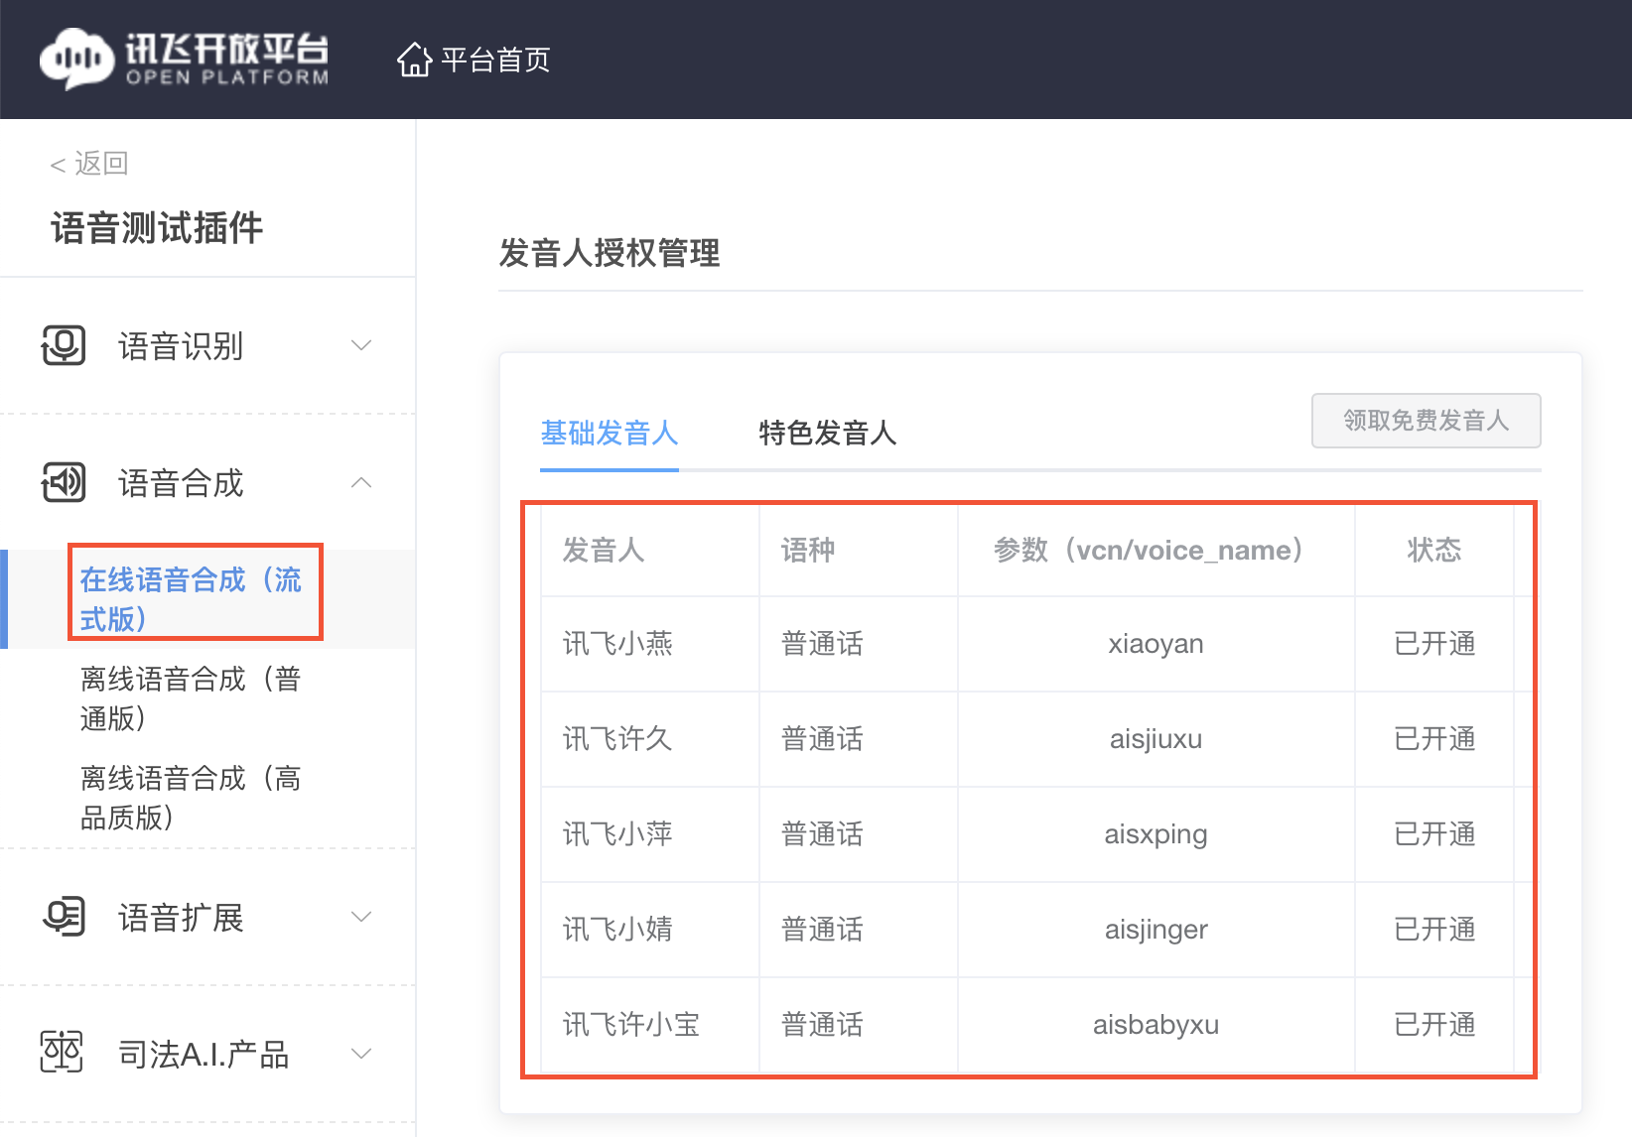Click the aisxping parameter value
Screen dimensions: 1632x1137
pyautogui.click(x=1156, y=834)
